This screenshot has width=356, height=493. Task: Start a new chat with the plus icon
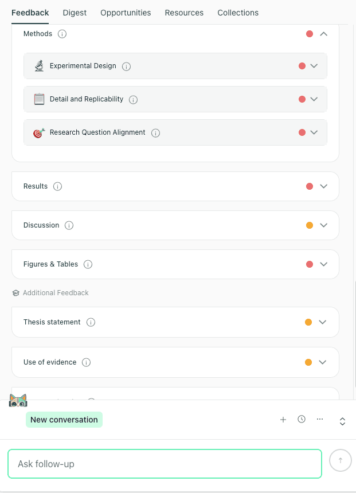click(283, 419)
